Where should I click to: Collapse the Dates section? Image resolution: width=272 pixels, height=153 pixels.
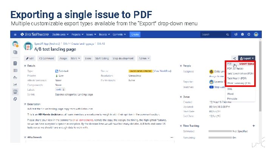[181, 97]
